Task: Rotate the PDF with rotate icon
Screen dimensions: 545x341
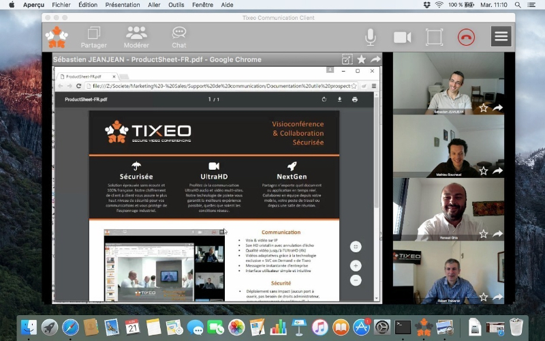Action: point(324,100)
